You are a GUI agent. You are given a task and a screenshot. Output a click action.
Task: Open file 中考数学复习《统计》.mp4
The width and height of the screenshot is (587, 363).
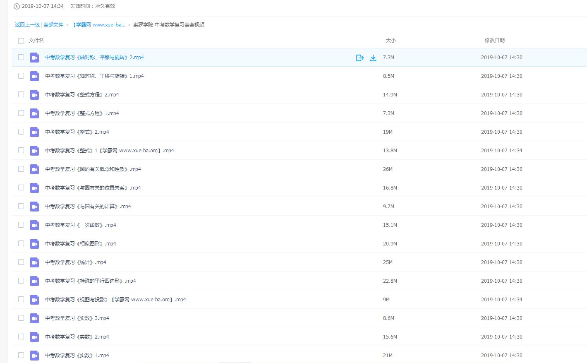tap(76, 262)
